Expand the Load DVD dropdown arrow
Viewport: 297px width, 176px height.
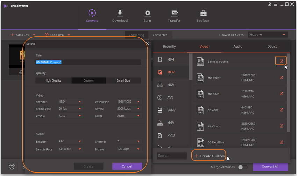[x=69, y=35]
